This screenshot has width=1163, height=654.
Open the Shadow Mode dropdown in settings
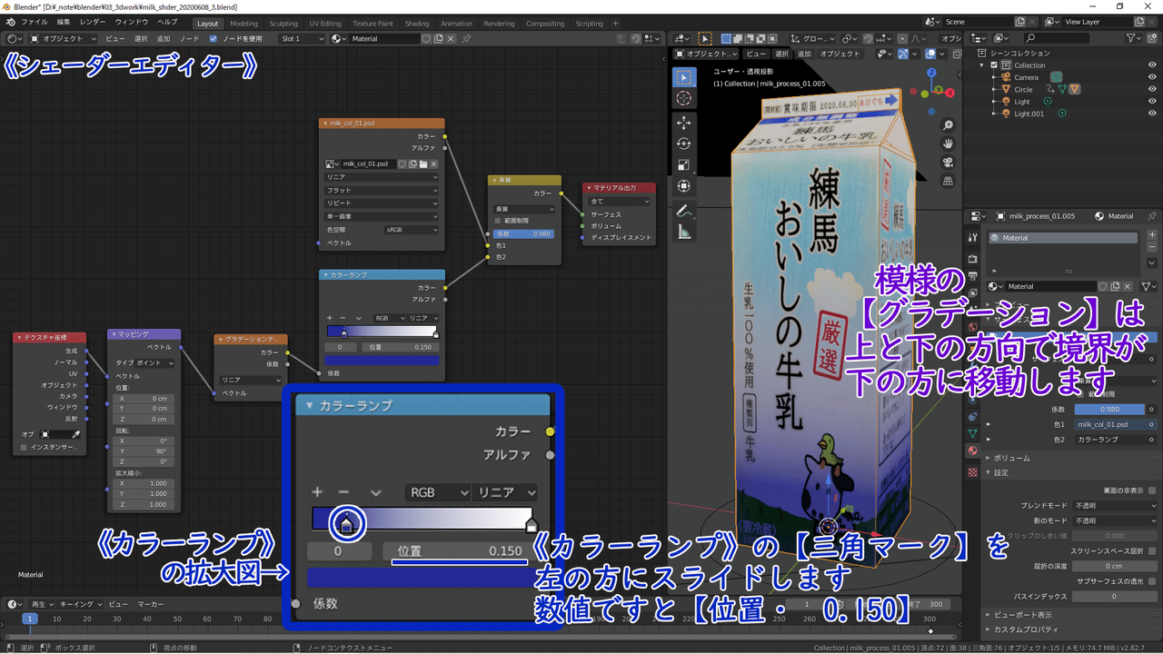click(x=1113, y=520)
